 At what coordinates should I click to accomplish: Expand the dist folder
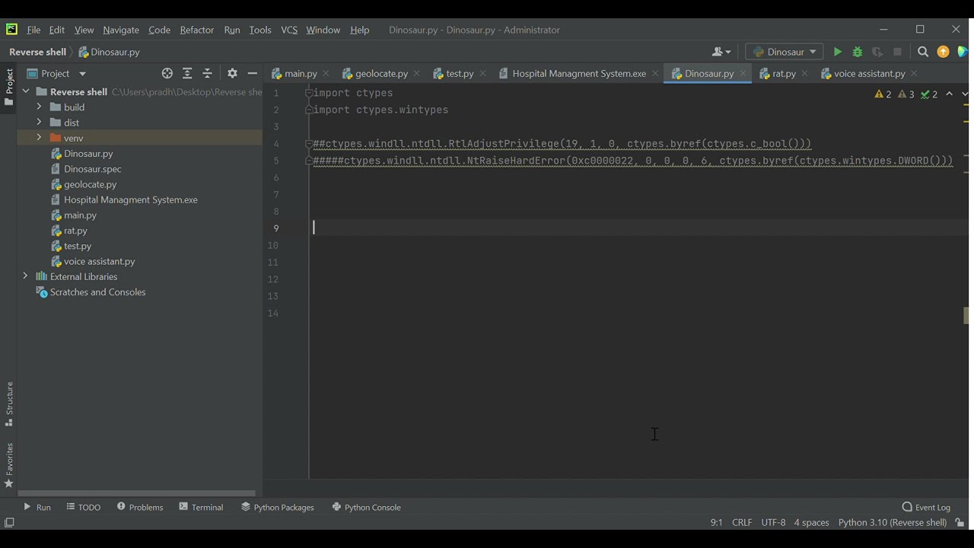click(x=39, y=123)
